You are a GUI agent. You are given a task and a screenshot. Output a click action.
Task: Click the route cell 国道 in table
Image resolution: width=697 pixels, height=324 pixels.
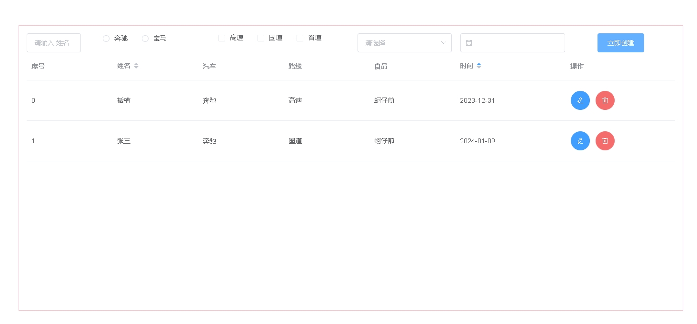click(x=295, y=141)
